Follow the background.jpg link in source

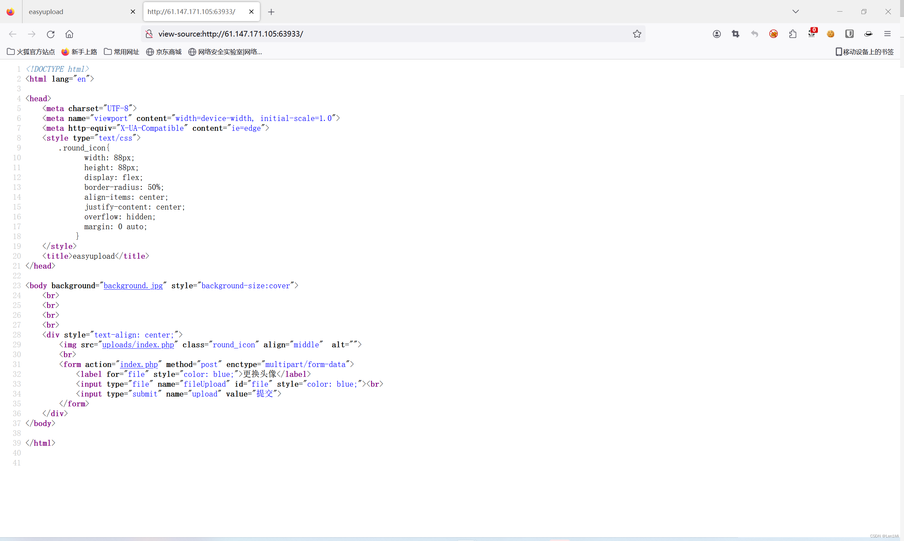pyautogui.click(x=133, y=285)
